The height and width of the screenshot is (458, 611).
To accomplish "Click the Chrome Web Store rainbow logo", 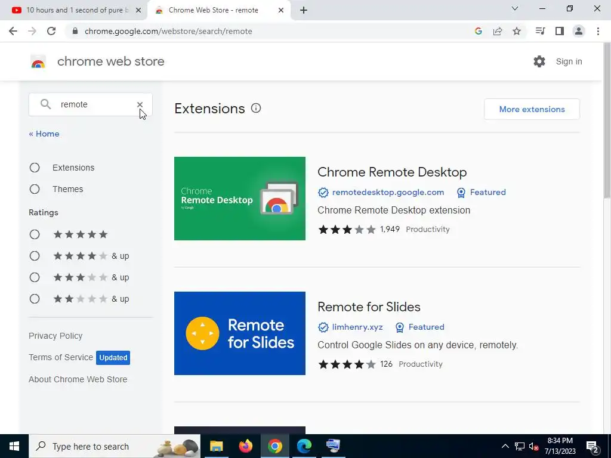I will tap(38, 61).
